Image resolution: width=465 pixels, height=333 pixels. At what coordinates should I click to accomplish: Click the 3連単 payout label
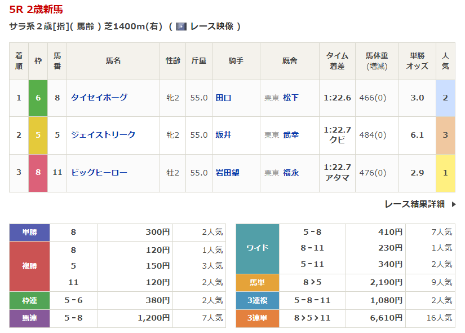tap(258, 318)
